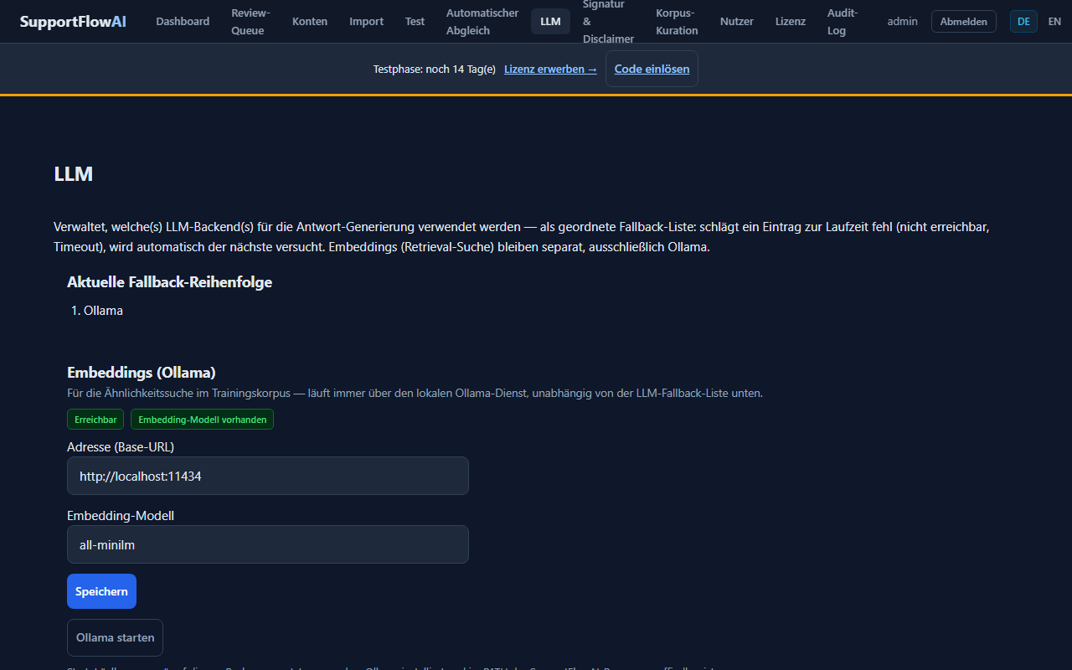Switch language to EN

click(x=1054, y=22)
